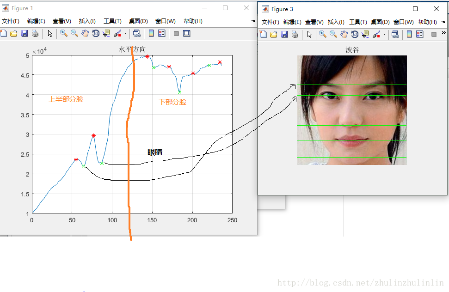Select Brush tool in Figure 1 toolbar
The width and height of the screenshot is (449, 292).
[118, 33]
